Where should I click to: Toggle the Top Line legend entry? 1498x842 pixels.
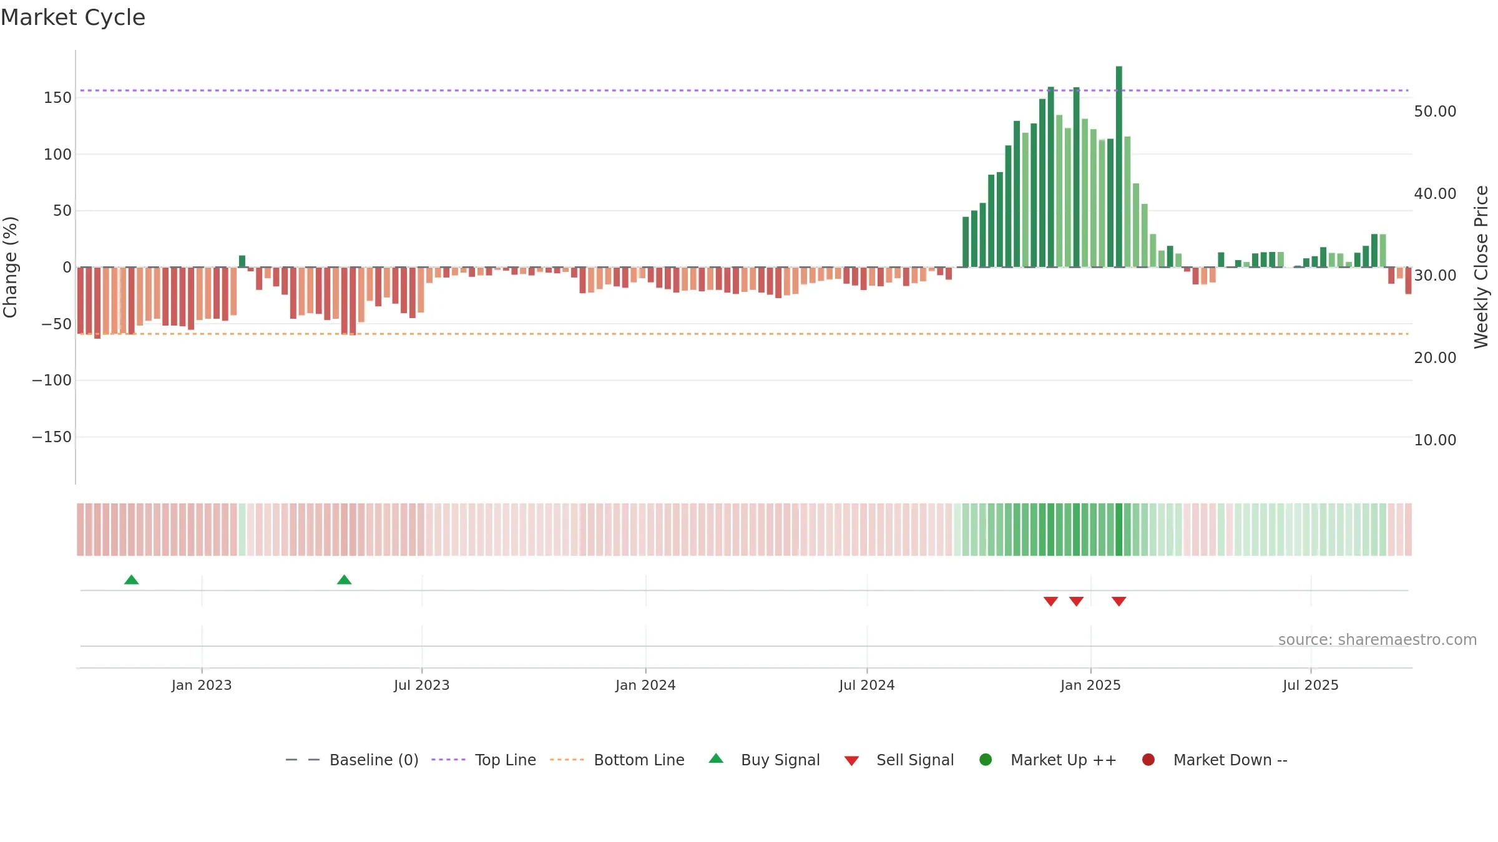484,760
